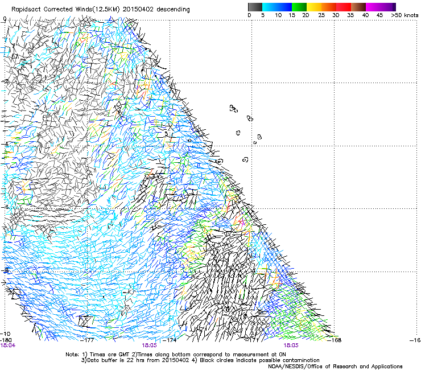Viewport: 421px width, 370px height.
Task: Click the "-177" longitude axis label
Action: tap(88, 340)
